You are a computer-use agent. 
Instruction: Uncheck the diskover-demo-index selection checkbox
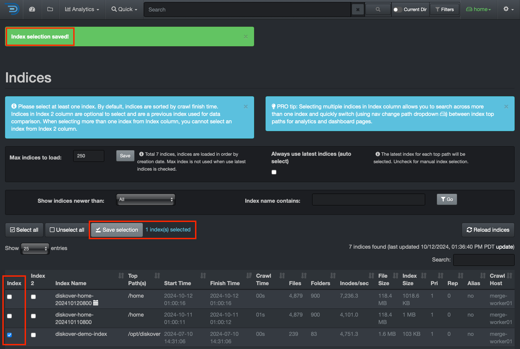coord(9,335)
